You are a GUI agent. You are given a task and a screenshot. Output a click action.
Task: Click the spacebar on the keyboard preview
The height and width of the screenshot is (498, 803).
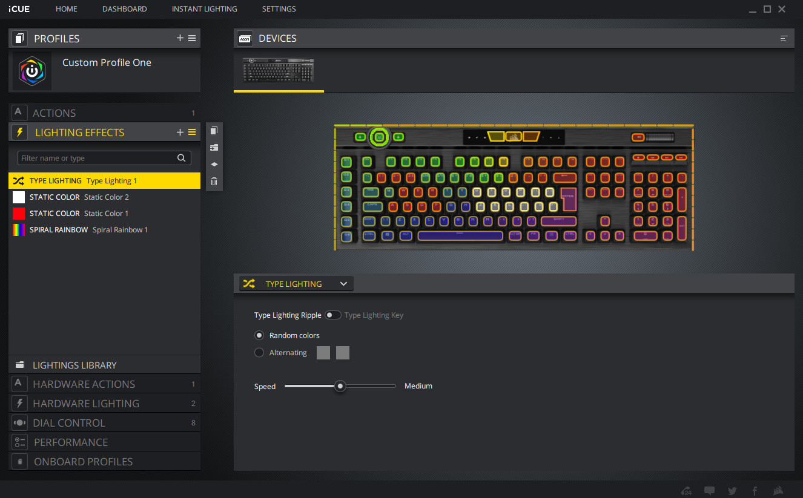460,236
